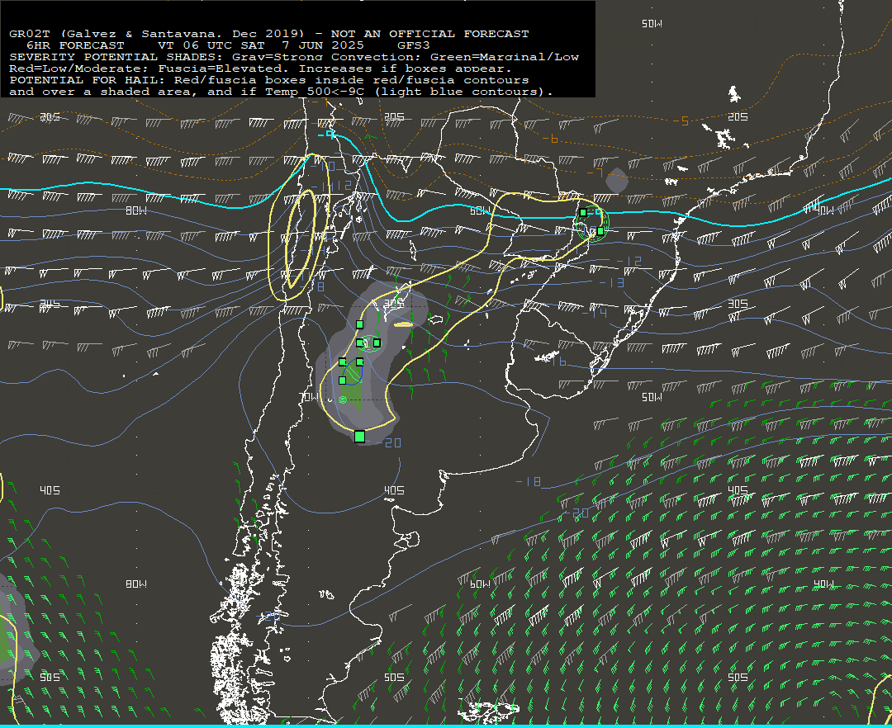Click the '70W' longitude label

point(310,397)
